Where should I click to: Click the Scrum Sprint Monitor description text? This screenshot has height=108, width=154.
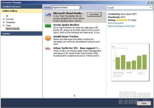coord(77,30)
